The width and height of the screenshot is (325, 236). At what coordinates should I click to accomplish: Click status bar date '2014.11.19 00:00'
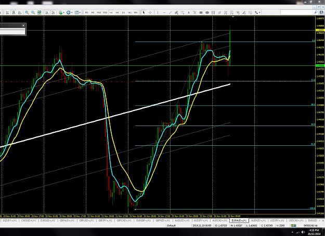pyautogui.click(x=202, y=226)
